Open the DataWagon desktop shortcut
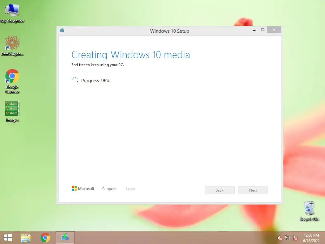Image resolution: width=325 pixels, height=244 pixels. point(12,46)
